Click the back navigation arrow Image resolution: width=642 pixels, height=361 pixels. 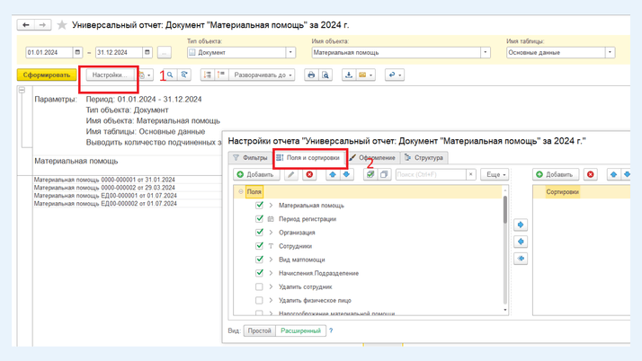pyautogui.click(x=26, y=25)
